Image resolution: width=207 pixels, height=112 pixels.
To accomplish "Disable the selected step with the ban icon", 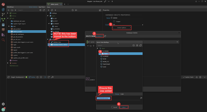I will tap(73, 10).
